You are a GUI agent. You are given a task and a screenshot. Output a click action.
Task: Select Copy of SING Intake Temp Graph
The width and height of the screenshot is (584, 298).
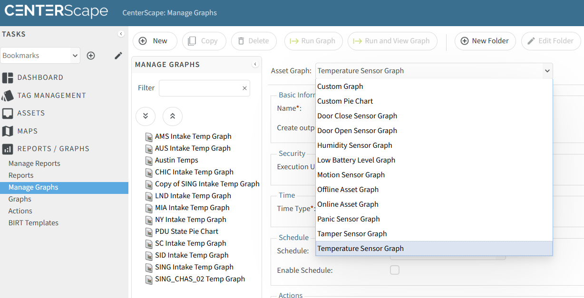[x=207, y=184]
